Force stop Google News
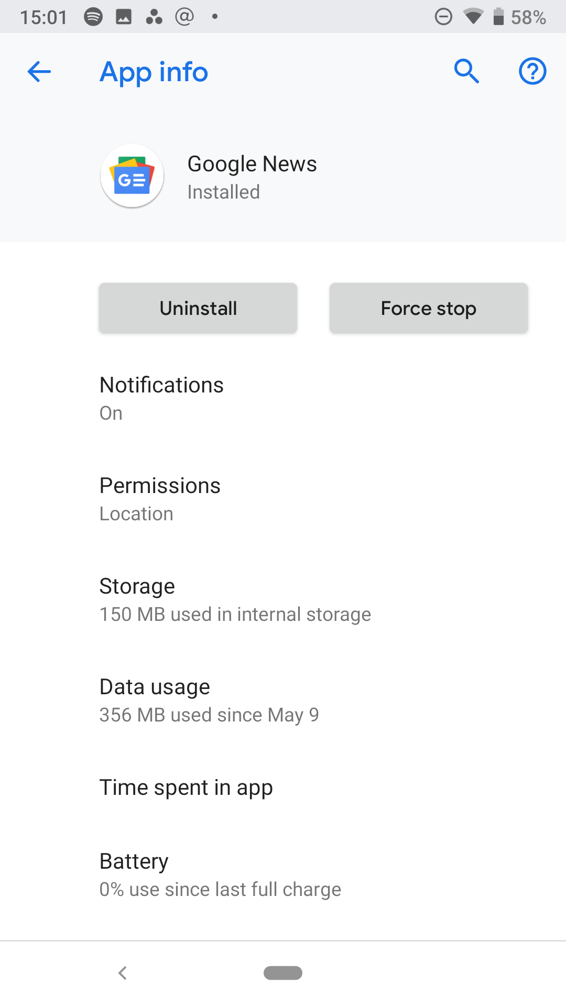The width and height of the screenshot is (566, 1006). 429,308
